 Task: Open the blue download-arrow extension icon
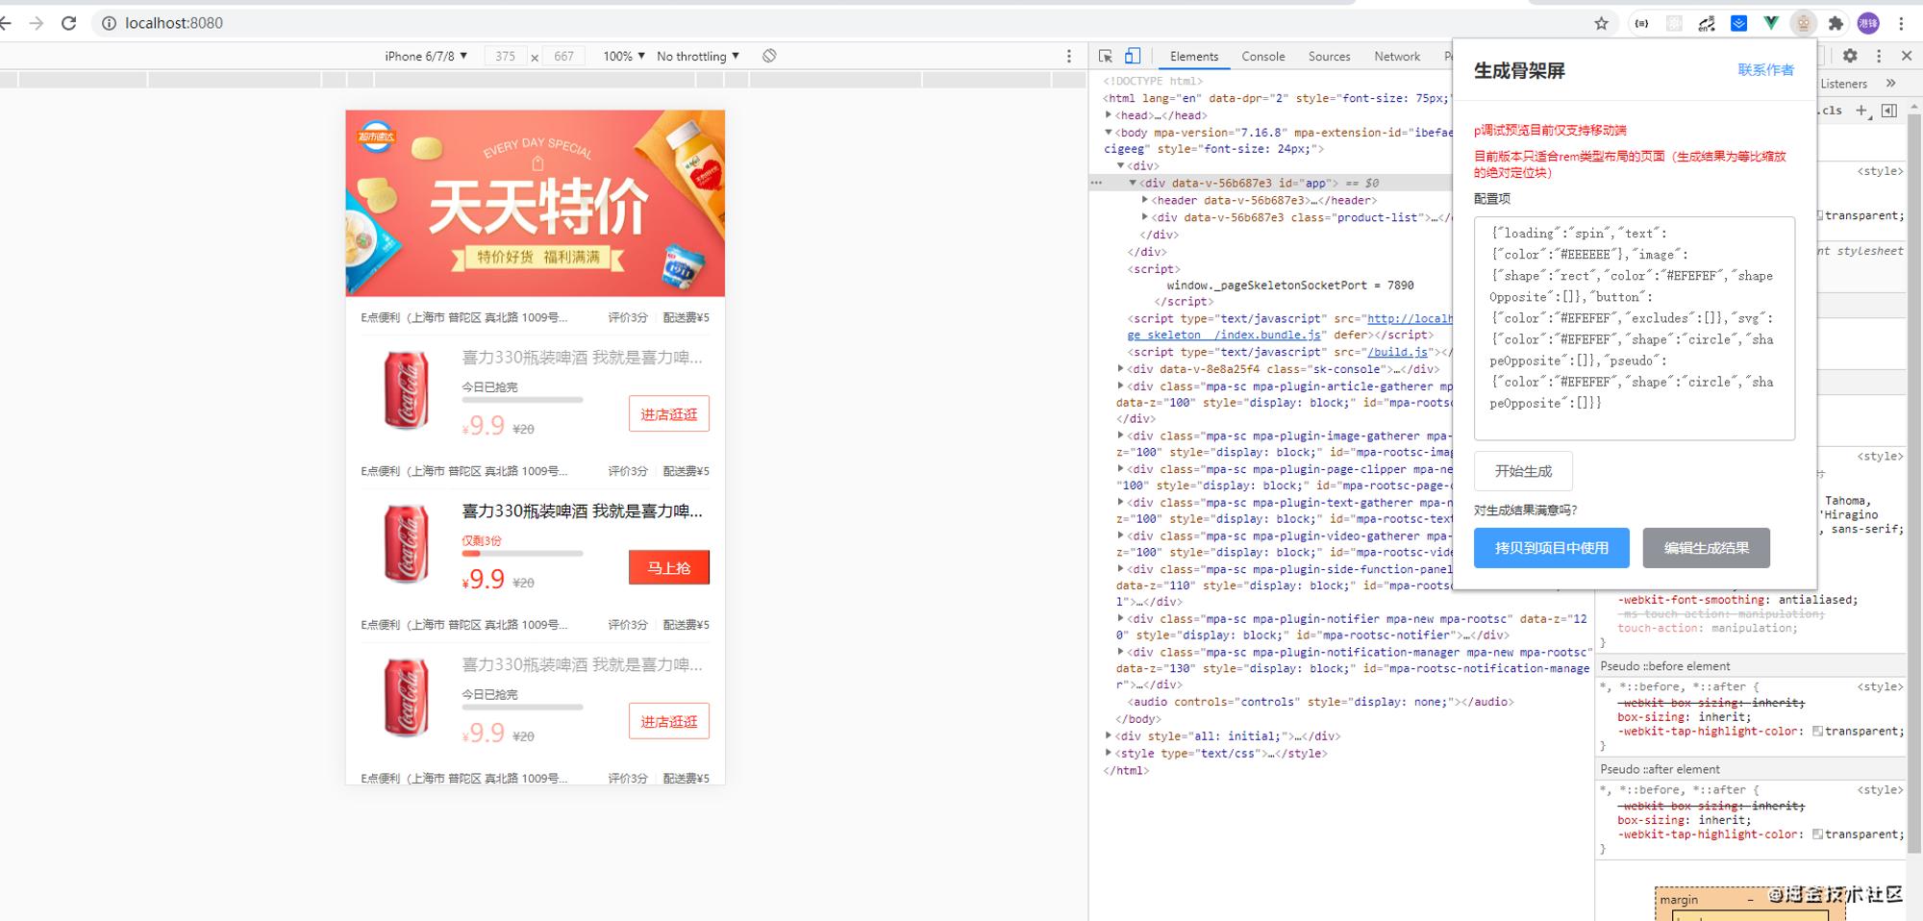pos(1738,23)
